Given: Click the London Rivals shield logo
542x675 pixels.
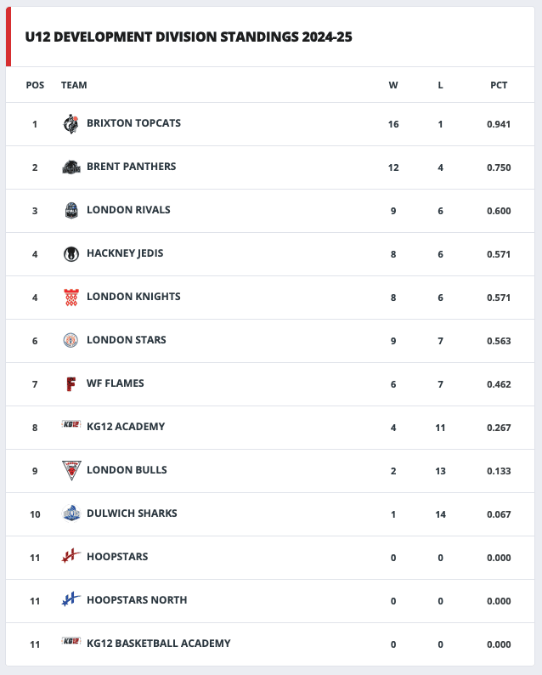Looking at the screenshot, I should [71, 211].
